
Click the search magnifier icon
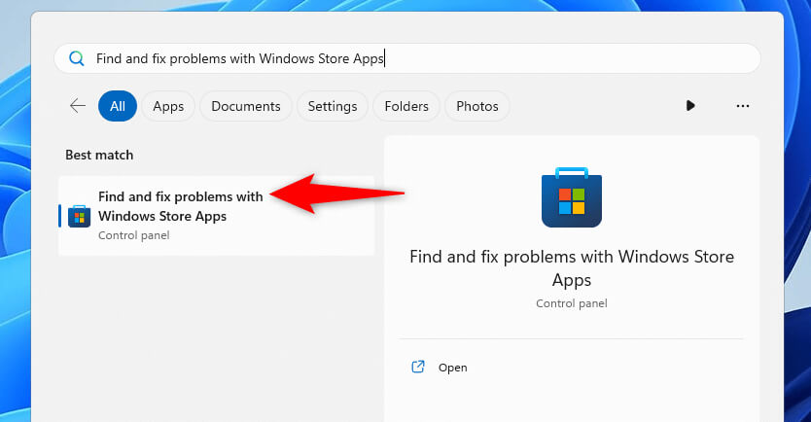point(77,58)
